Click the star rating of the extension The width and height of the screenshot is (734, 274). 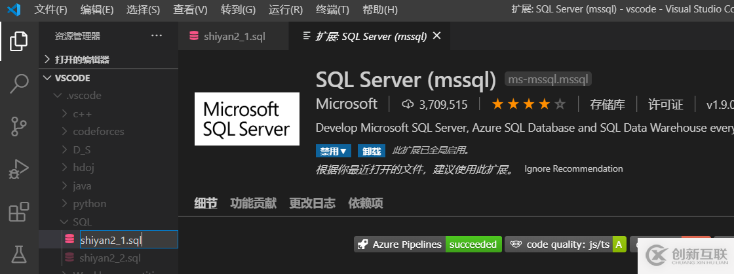528,104
